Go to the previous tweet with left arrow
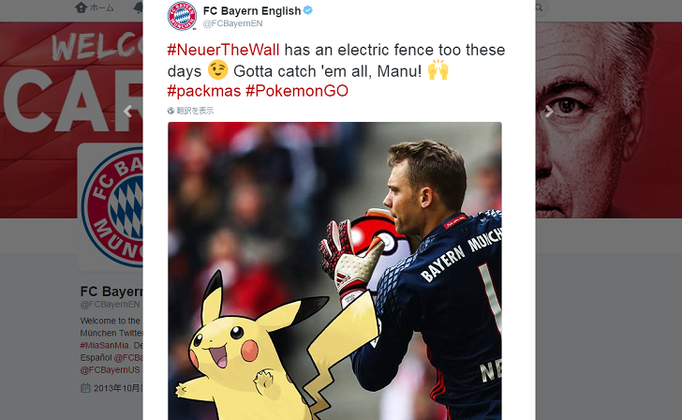This screenshot has width=682, height=420. (x=127, y=111)
